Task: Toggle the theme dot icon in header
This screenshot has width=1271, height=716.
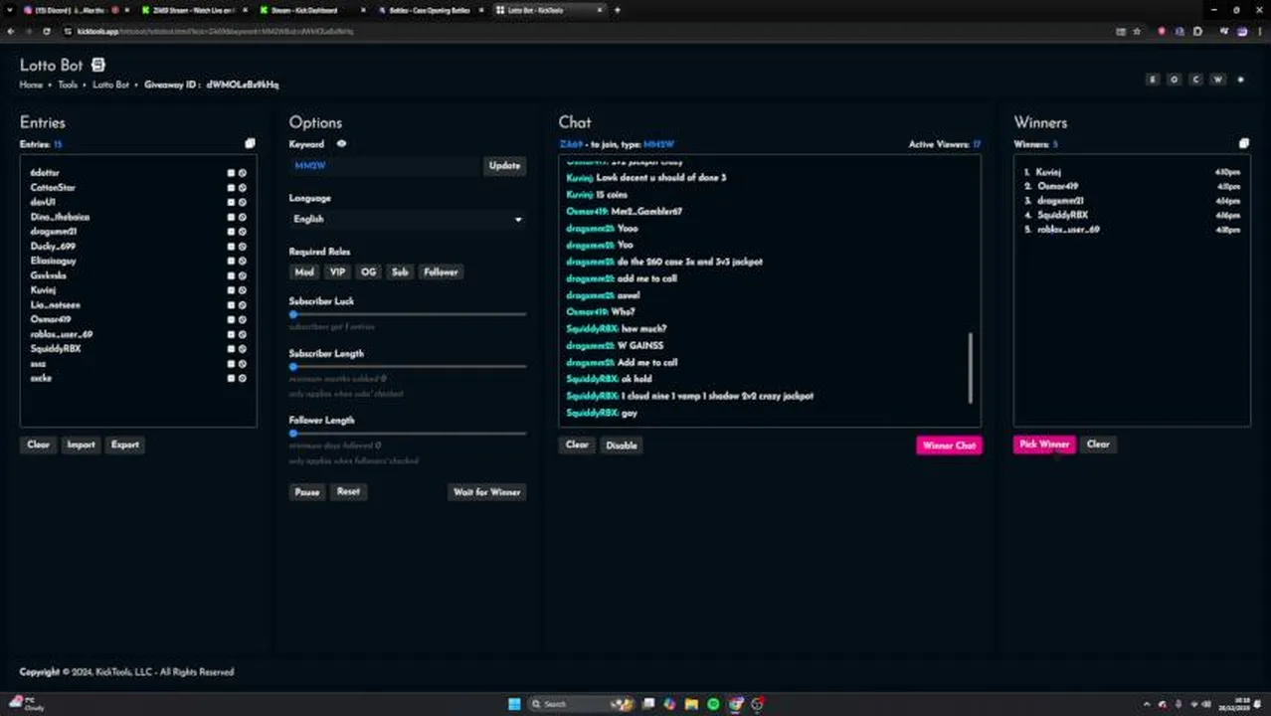Action: click(x=1239, y=80)
